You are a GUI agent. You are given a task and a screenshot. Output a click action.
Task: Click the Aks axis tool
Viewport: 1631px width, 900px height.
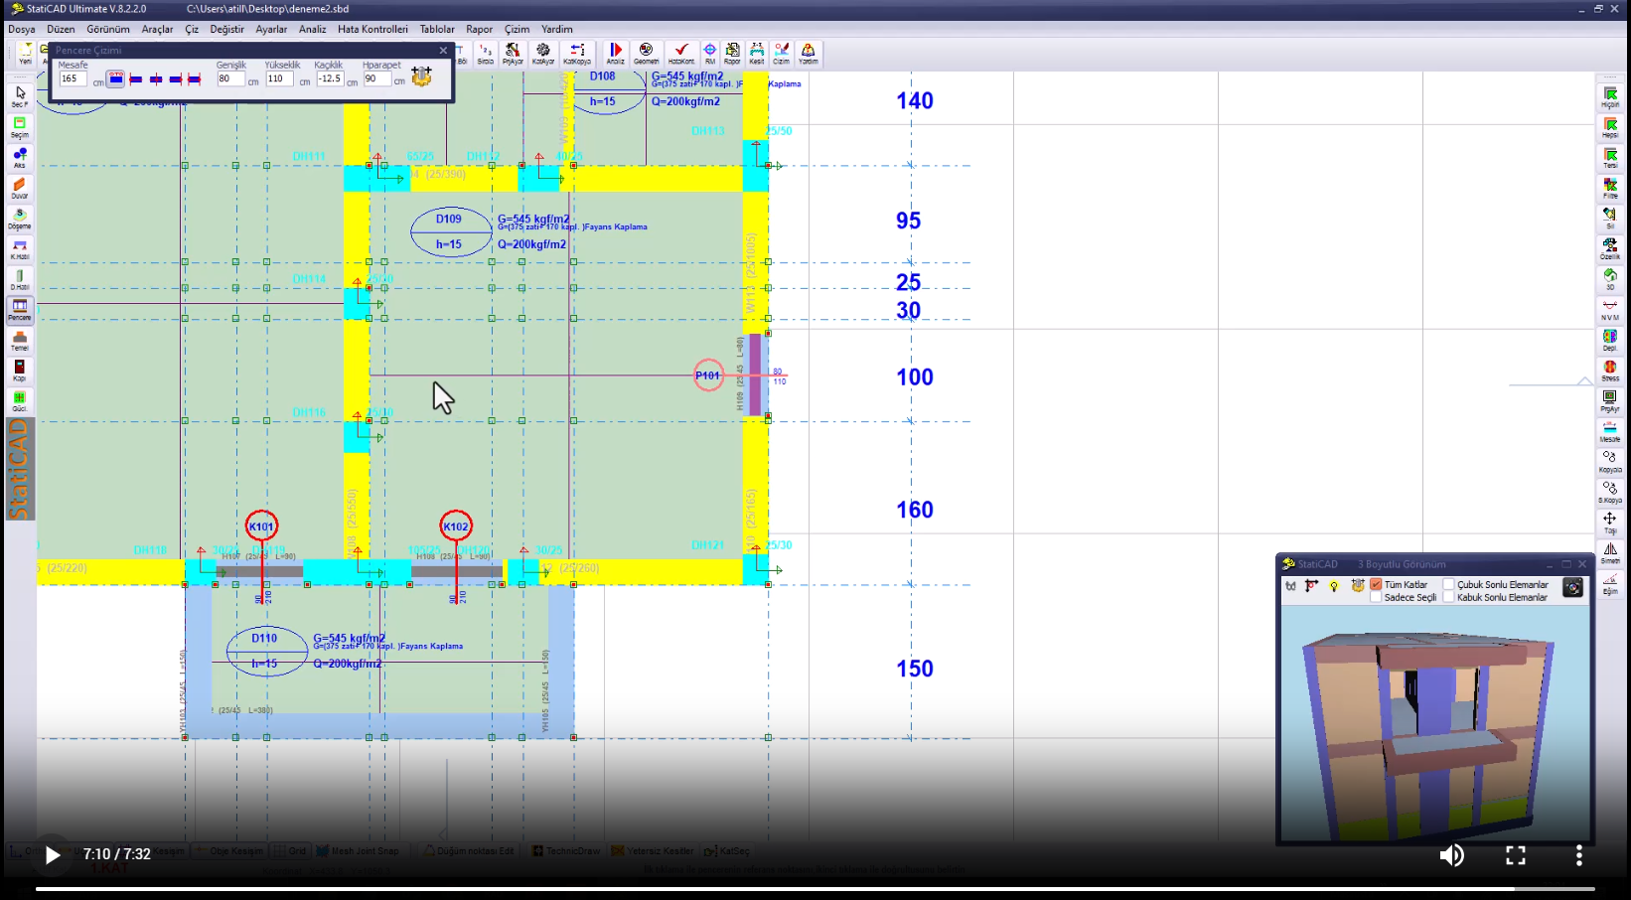coord(19,157)
